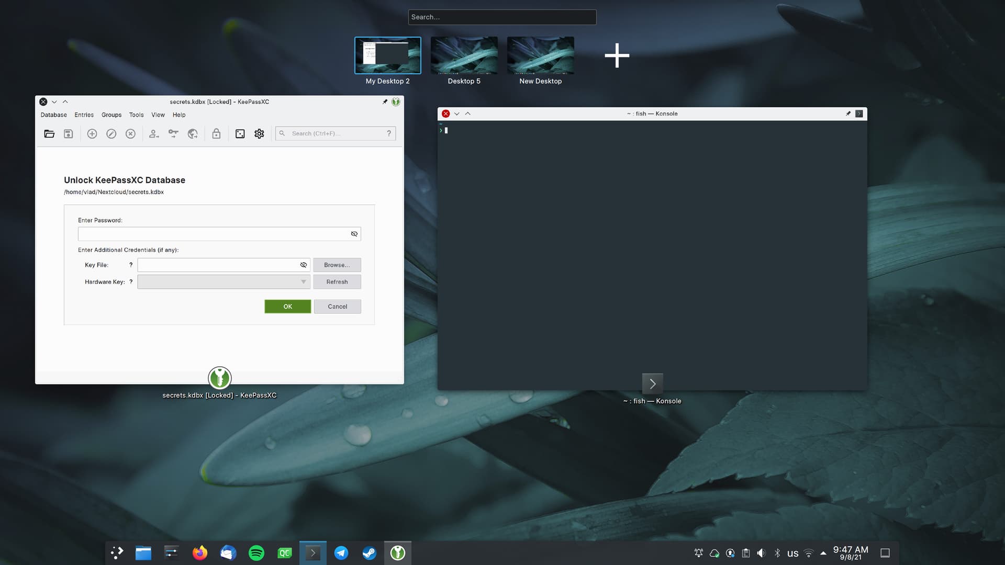Image resolution: width=1005 pixels, height=565 pixels.
Task: Open the clipboard tray icon
Action: tap(746, 553)
